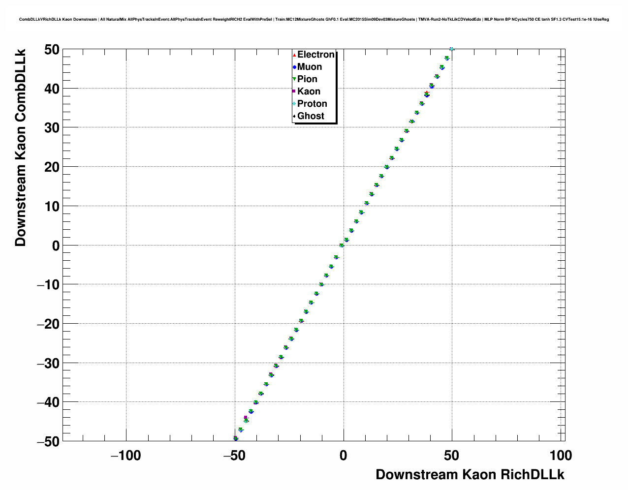Click the data point at the origin
628x490 pixels.
point(342,245)
